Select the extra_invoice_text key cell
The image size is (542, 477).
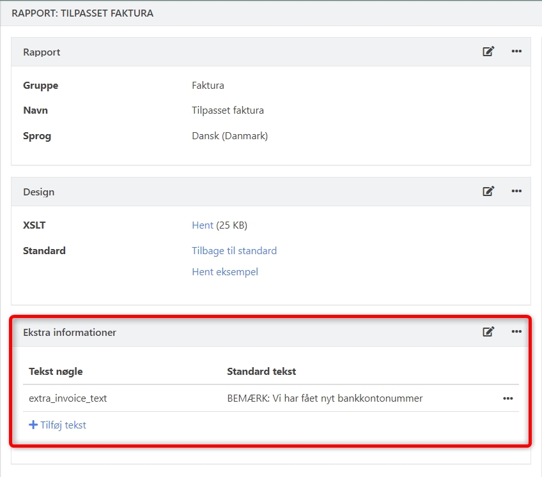point(68,398)
